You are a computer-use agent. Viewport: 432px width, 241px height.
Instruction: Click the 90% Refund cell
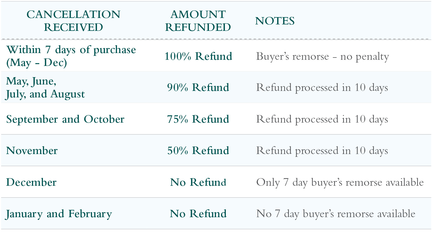[198, 88]
